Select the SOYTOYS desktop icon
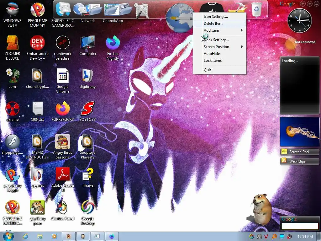Image resolution: width=321 pixels, height=241 pixels. (88, 111)
